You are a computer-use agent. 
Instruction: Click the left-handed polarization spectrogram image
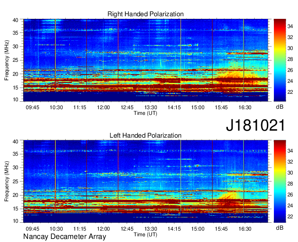click(145, 181)
